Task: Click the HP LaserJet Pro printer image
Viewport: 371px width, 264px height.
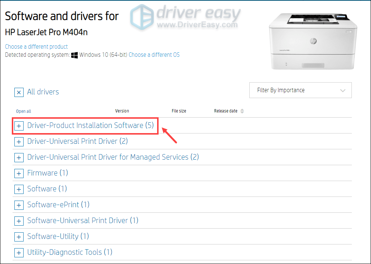Action: coord(313,41)
